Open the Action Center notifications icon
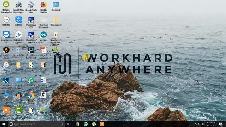 [x=221, y=124]
